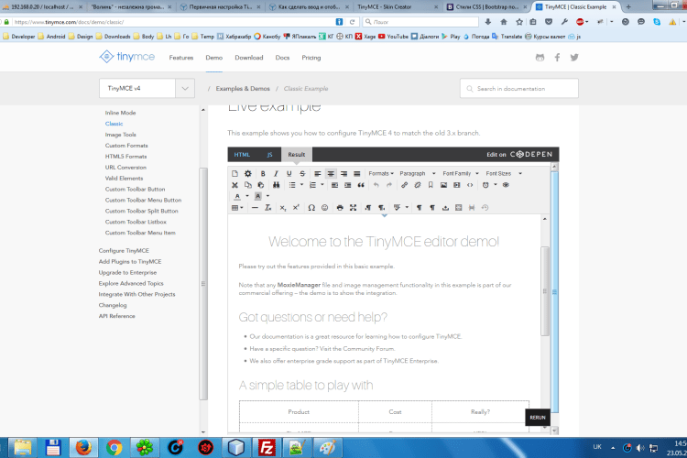Click the Insert image icon
687x458 pixels.
pos(444,185)
